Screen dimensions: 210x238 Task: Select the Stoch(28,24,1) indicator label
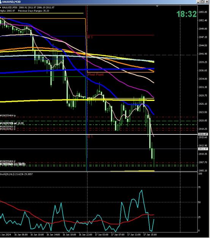[16, 174]
